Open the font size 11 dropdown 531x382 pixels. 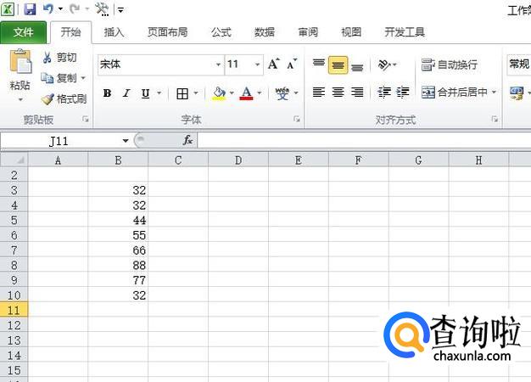[257, 65]
